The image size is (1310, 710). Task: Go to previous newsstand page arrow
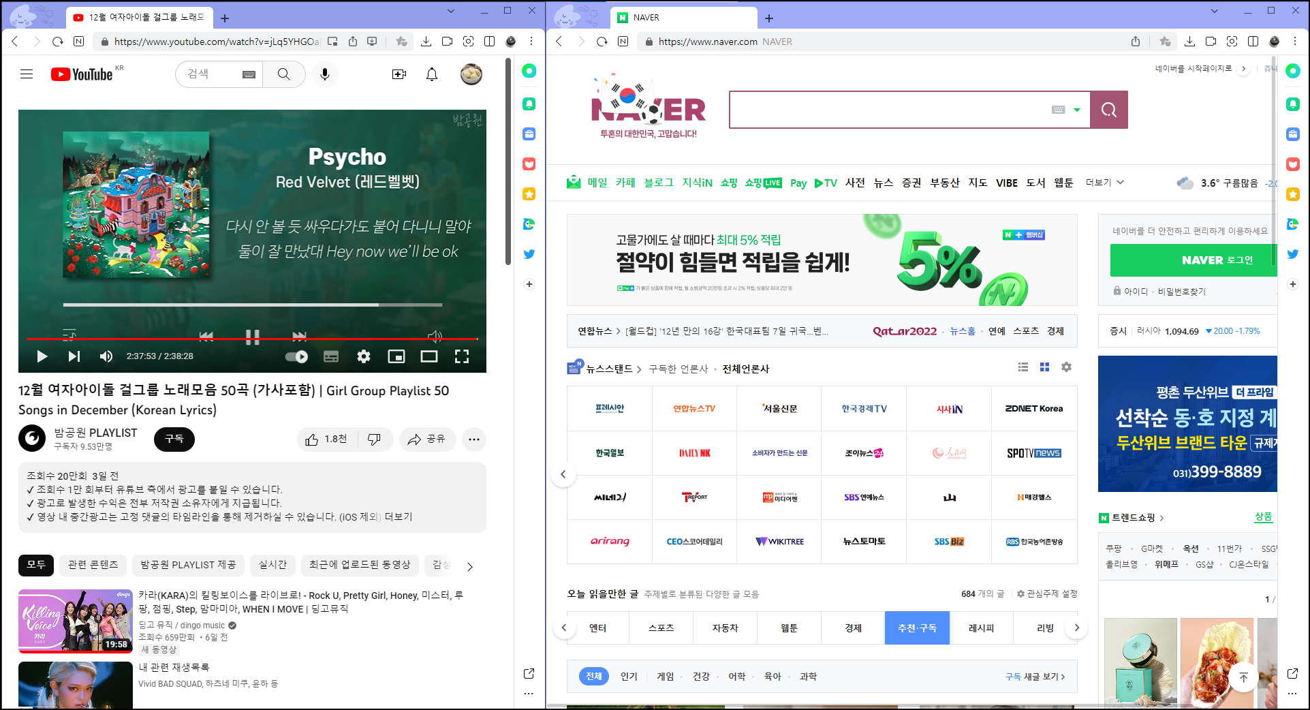(563, 474)
